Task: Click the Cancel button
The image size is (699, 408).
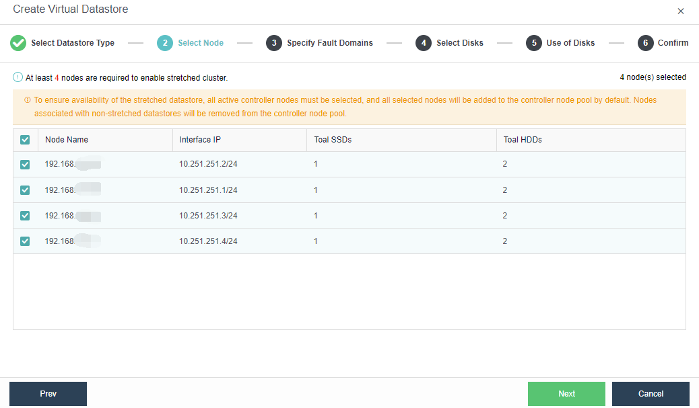Action: pos(650,393)
